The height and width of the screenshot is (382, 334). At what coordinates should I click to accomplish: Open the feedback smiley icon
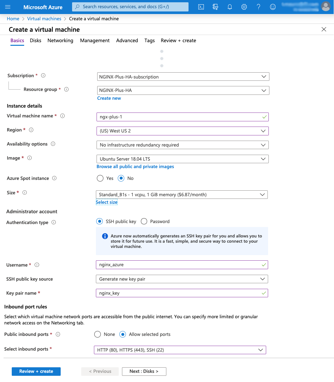273,7
